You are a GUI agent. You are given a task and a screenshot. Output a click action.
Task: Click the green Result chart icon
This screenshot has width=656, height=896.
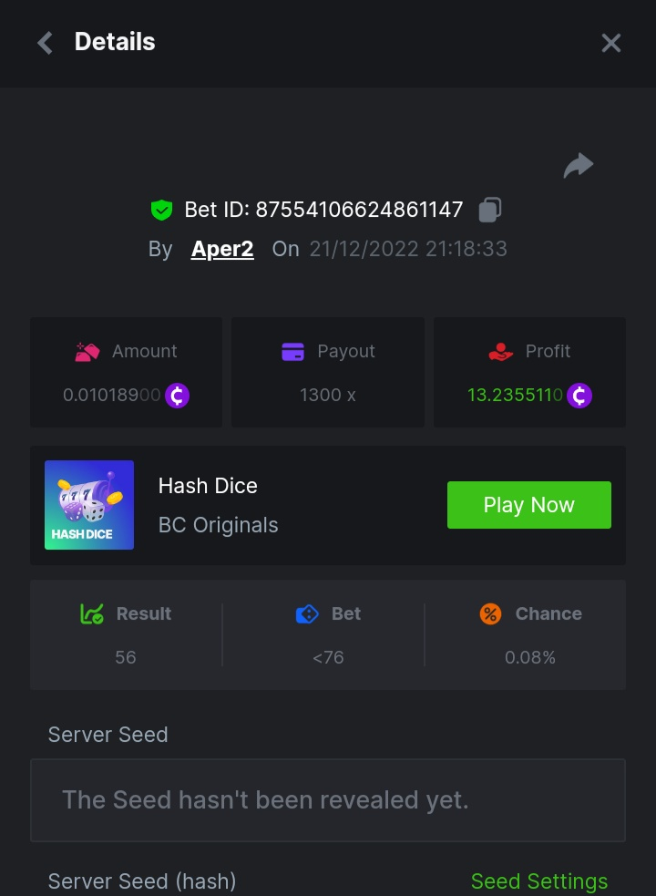click(x=92, y=614)
